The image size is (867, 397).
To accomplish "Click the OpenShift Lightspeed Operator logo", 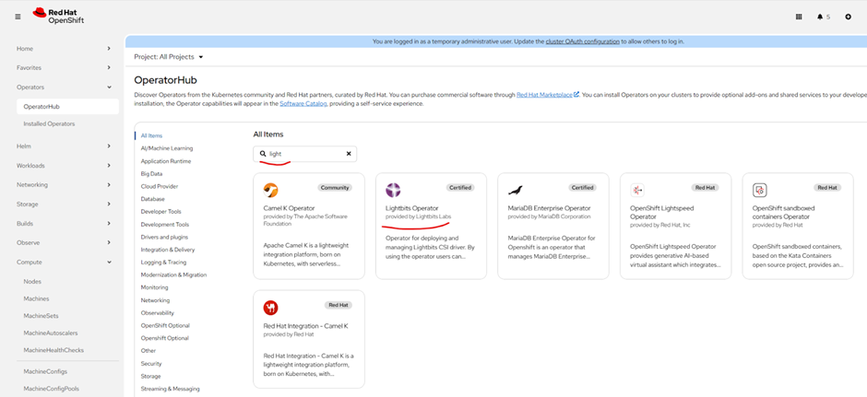I will 637,191.
